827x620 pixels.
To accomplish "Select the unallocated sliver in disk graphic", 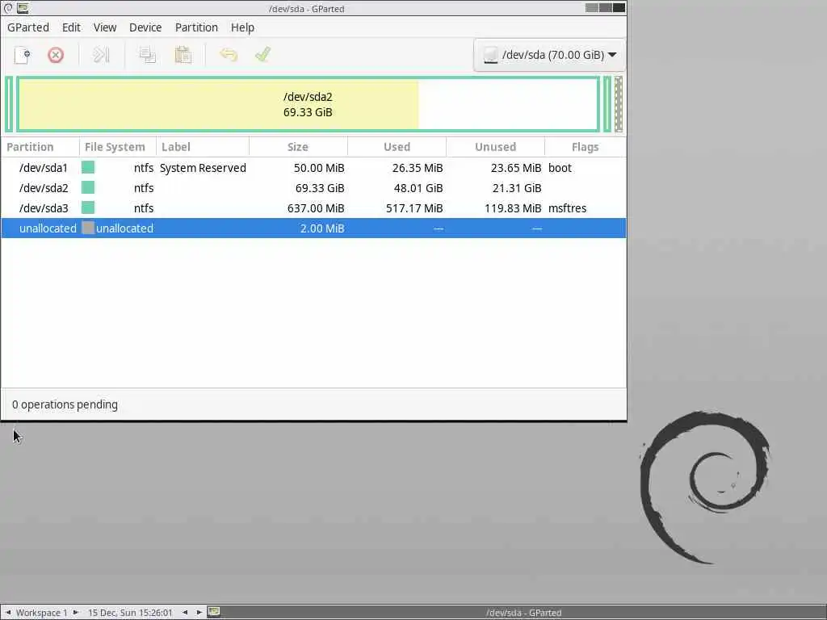I will tap(619, 104).
